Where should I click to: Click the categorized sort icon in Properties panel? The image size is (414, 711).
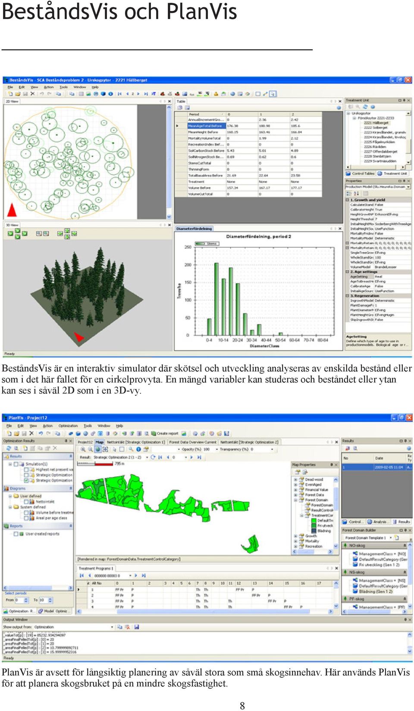pos(349,193)
